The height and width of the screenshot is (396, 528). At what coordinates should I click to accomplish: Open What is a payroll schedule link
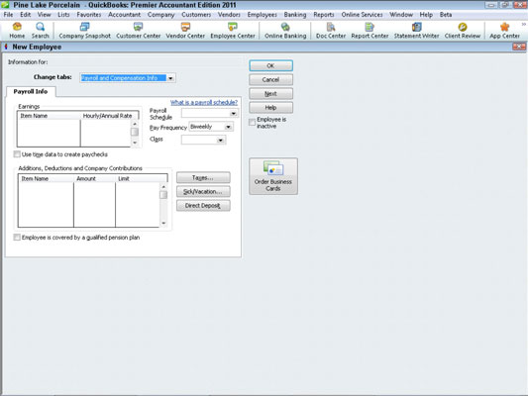coord(204,102)
